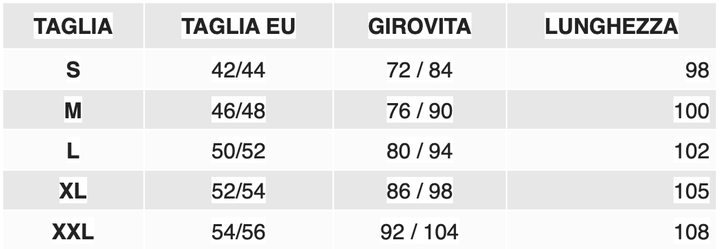
Task: Click the 72 / 84 waist cell
Action: click(x=419, y=71)
